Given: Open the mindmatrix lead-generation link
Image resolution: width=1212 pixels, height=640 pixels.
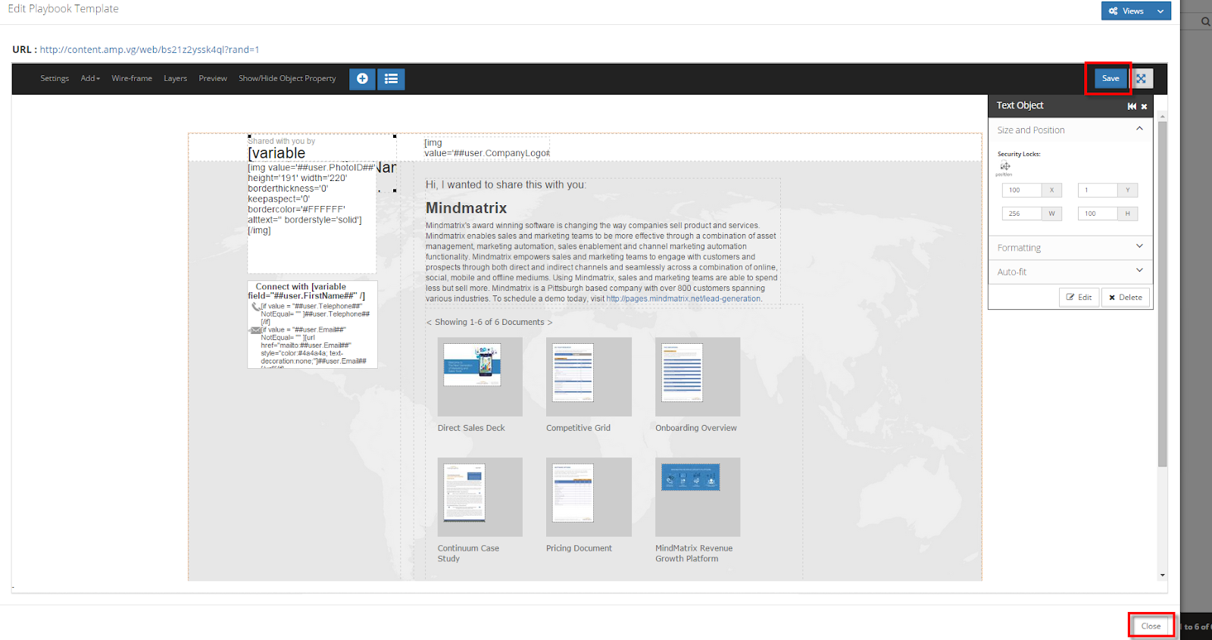Looking at the screenshot, I should (683, 298).
